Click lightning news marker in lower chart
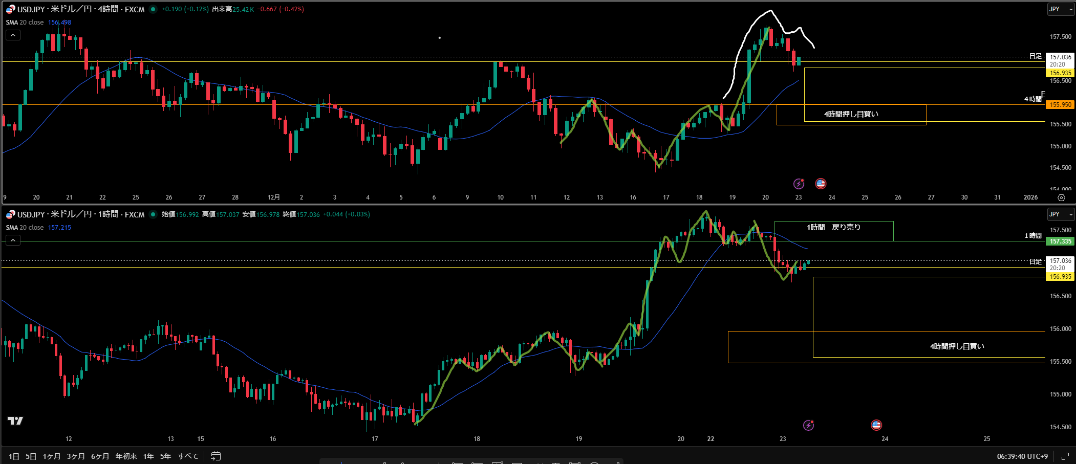 pyautogui.click(x=808, y=425)
